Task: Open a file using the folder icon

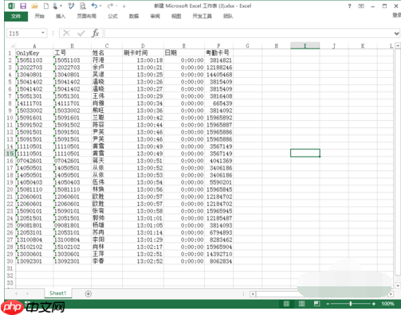Action: click(x=35, y=6)
